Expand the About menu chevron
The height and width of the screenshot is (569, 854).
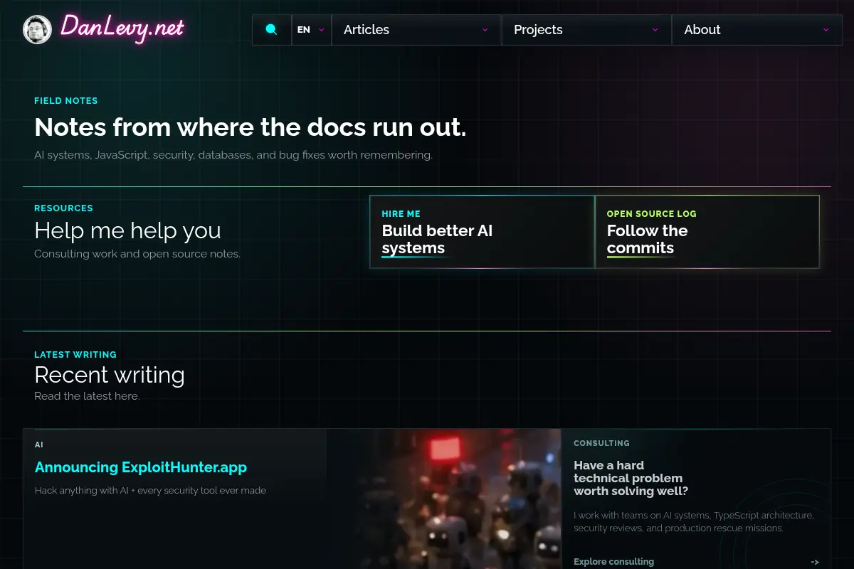826,30
